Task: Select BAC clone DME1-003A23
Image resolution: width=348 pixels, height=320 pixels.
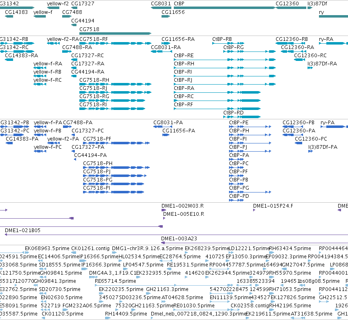Action: [x=179, y=239]
